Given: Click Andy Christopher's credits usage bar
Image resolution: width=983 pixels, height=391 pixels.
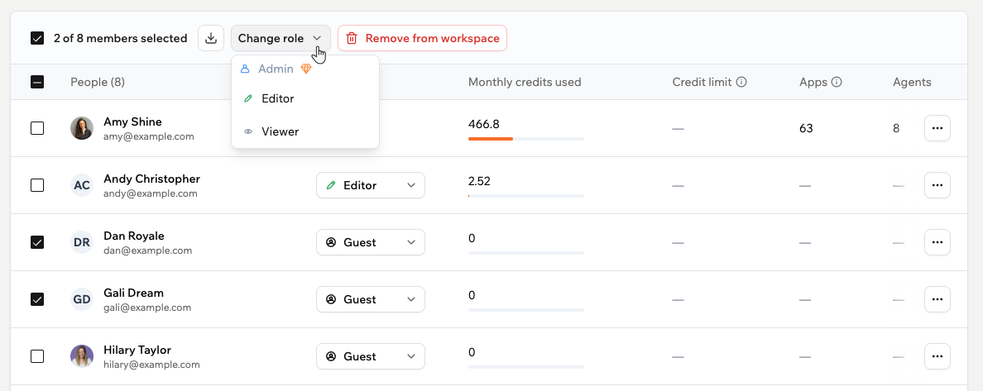Looking at the screenshot, I should tap(526, 195).
